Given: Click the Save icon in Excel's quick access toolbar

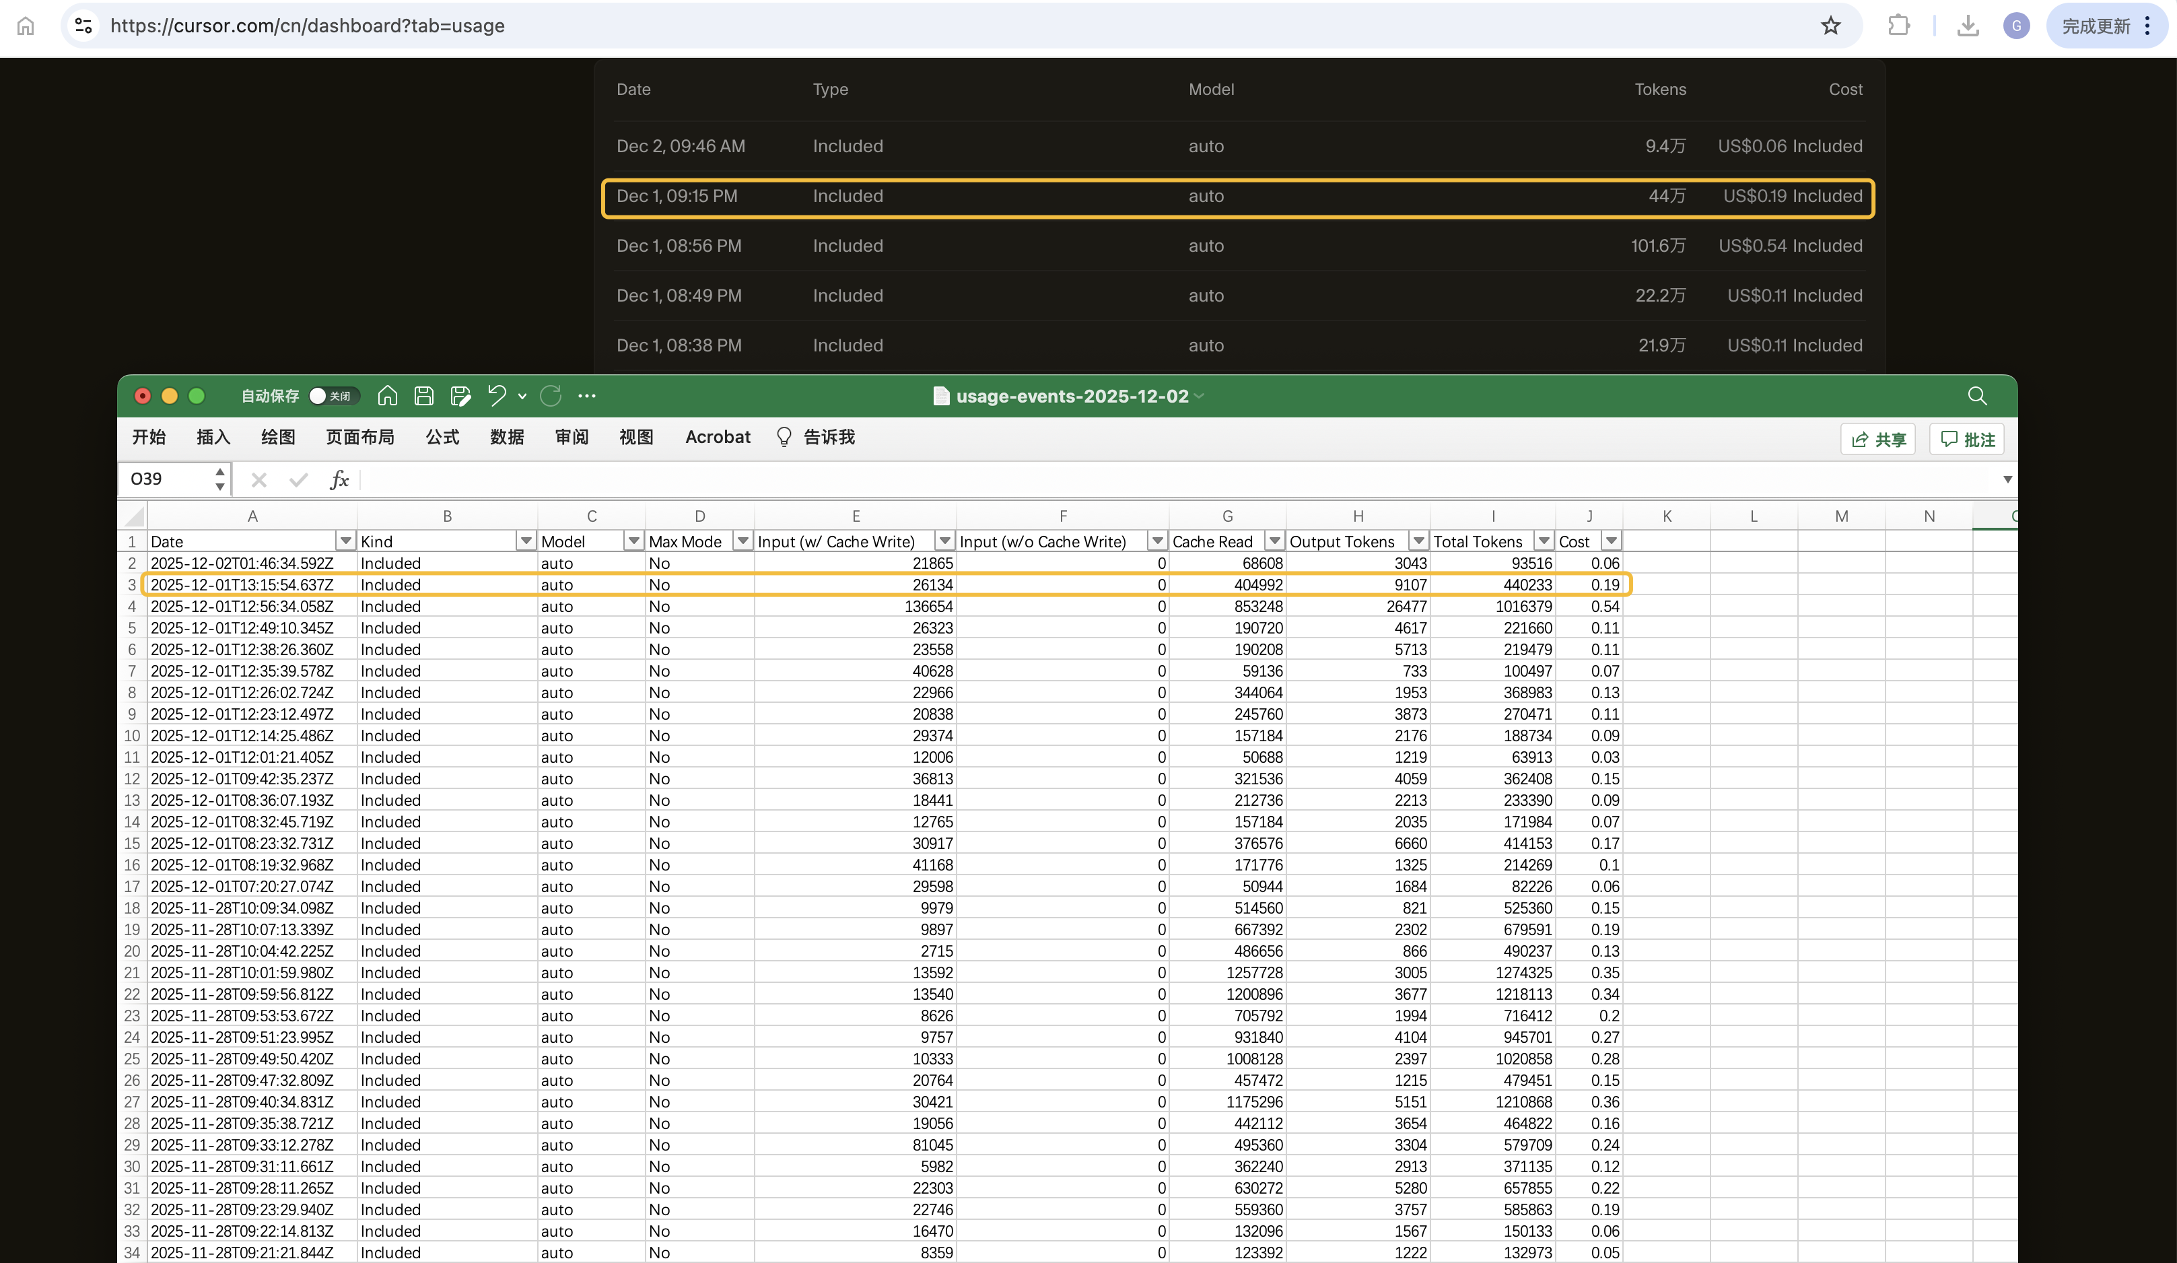Looking at the screenshot, I should (x=423, y=396).
